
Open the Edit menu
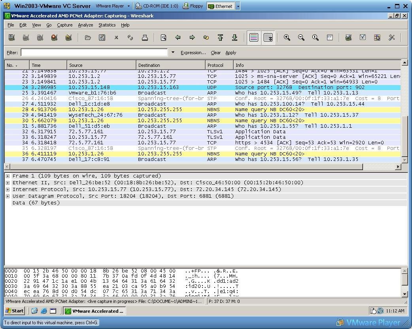23,25
